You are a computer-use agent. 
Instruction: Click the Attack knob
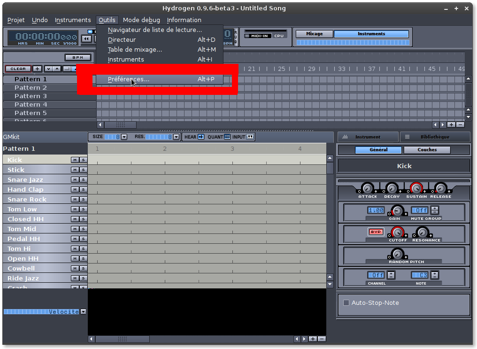368,188
